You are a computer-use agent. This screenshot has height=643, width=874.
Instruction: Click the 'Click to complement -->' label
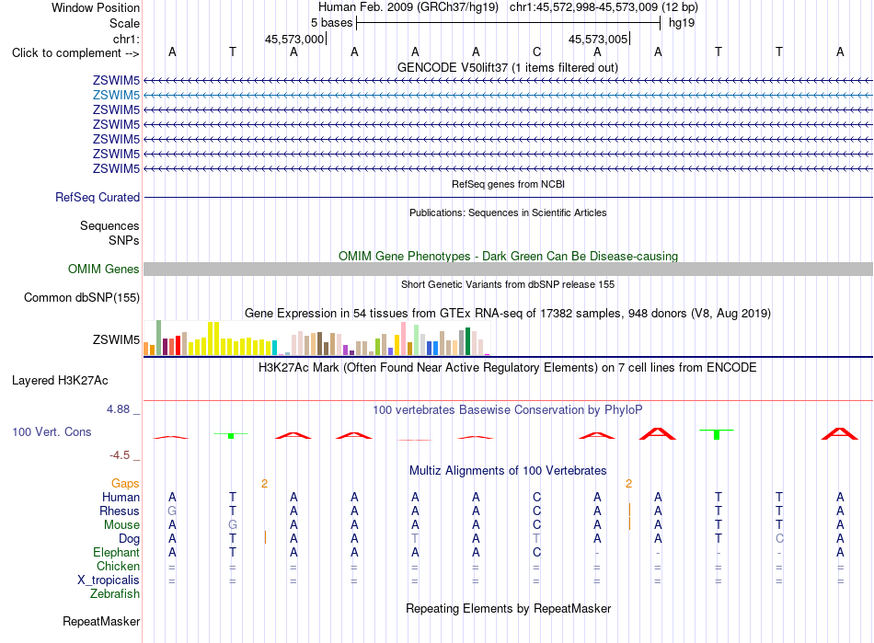tap(75, 53)
